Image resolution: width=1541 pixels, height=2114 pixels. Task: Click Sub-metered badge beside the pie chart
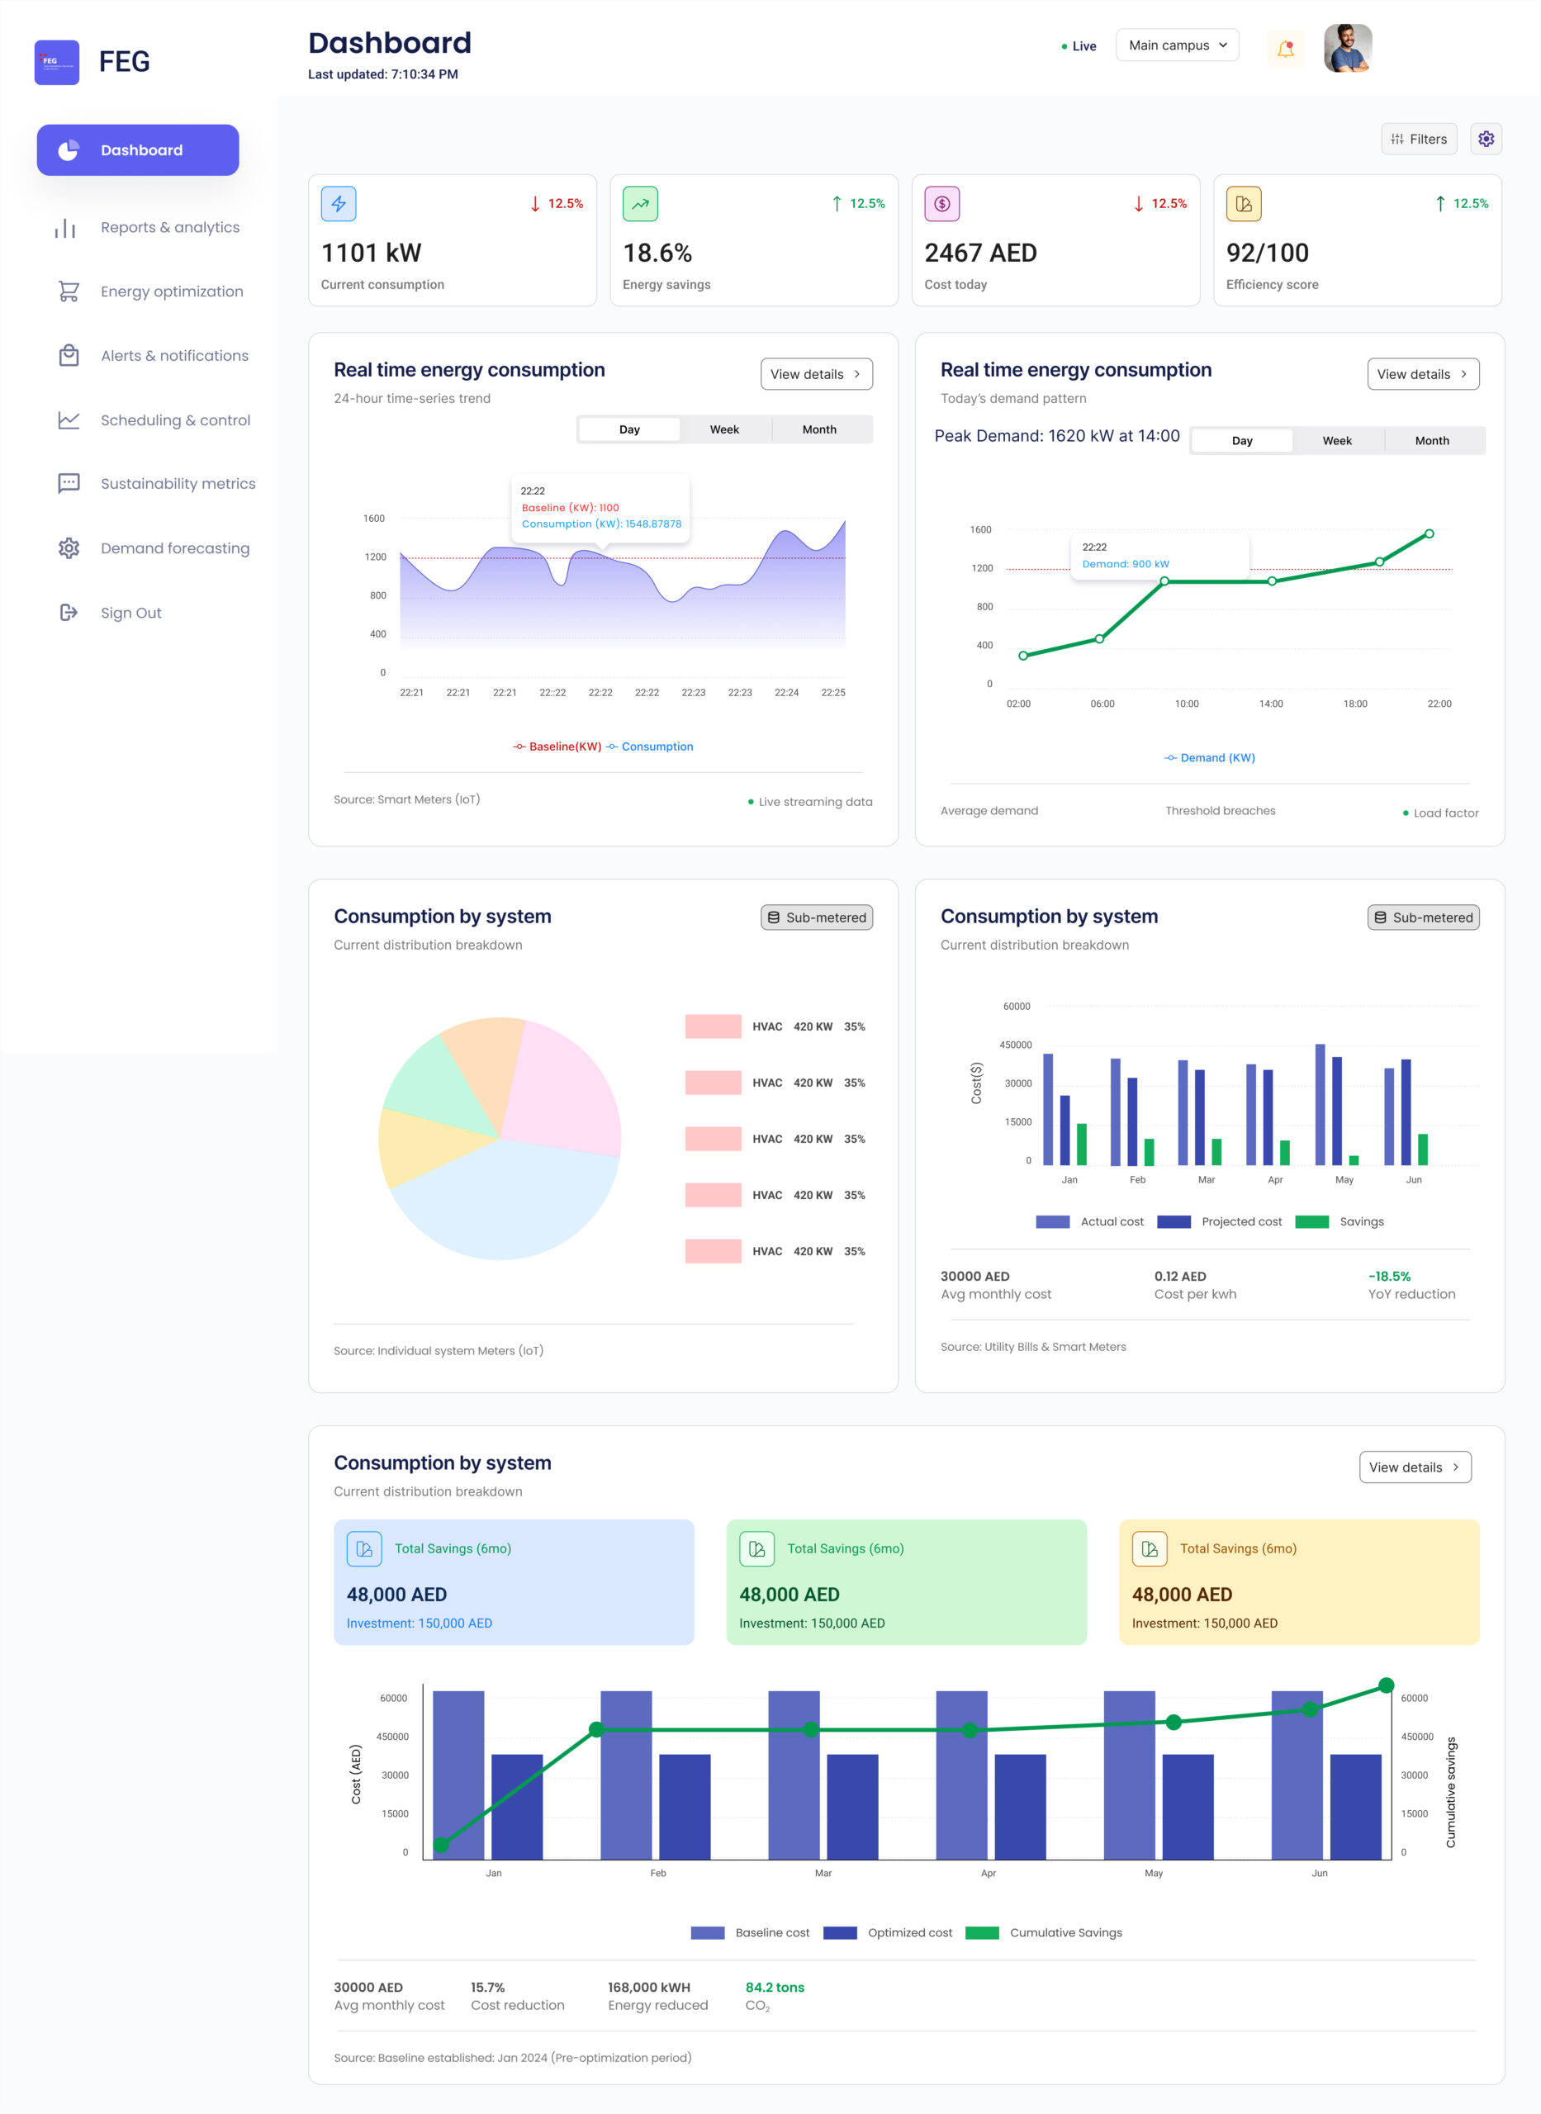[x=816, y=917]
